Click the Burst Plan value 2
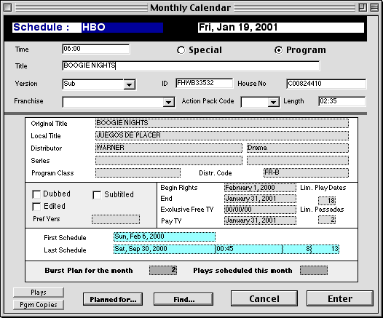Viewport: 383px width, 318px height. pos(163,271)
